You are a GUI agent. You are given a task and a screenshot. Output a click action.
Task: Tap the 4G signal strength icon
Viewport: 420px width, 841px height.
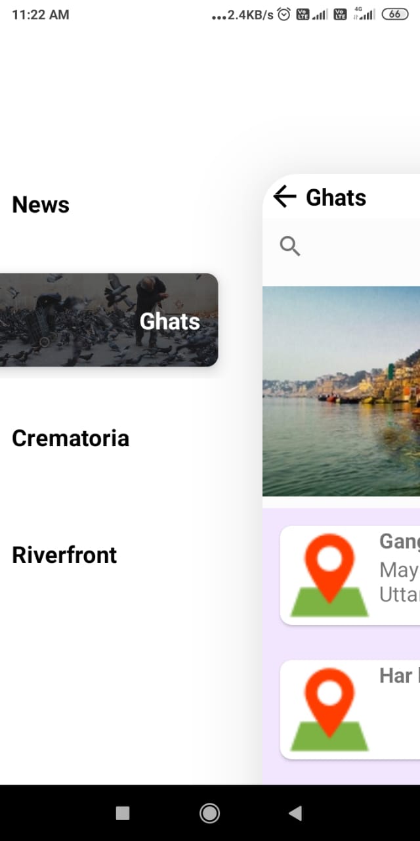pos(364,14)
